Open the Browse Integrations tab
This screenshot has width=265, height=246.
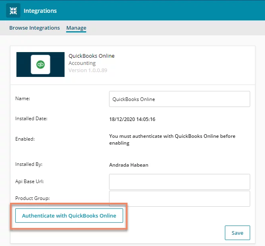[34, 28]
